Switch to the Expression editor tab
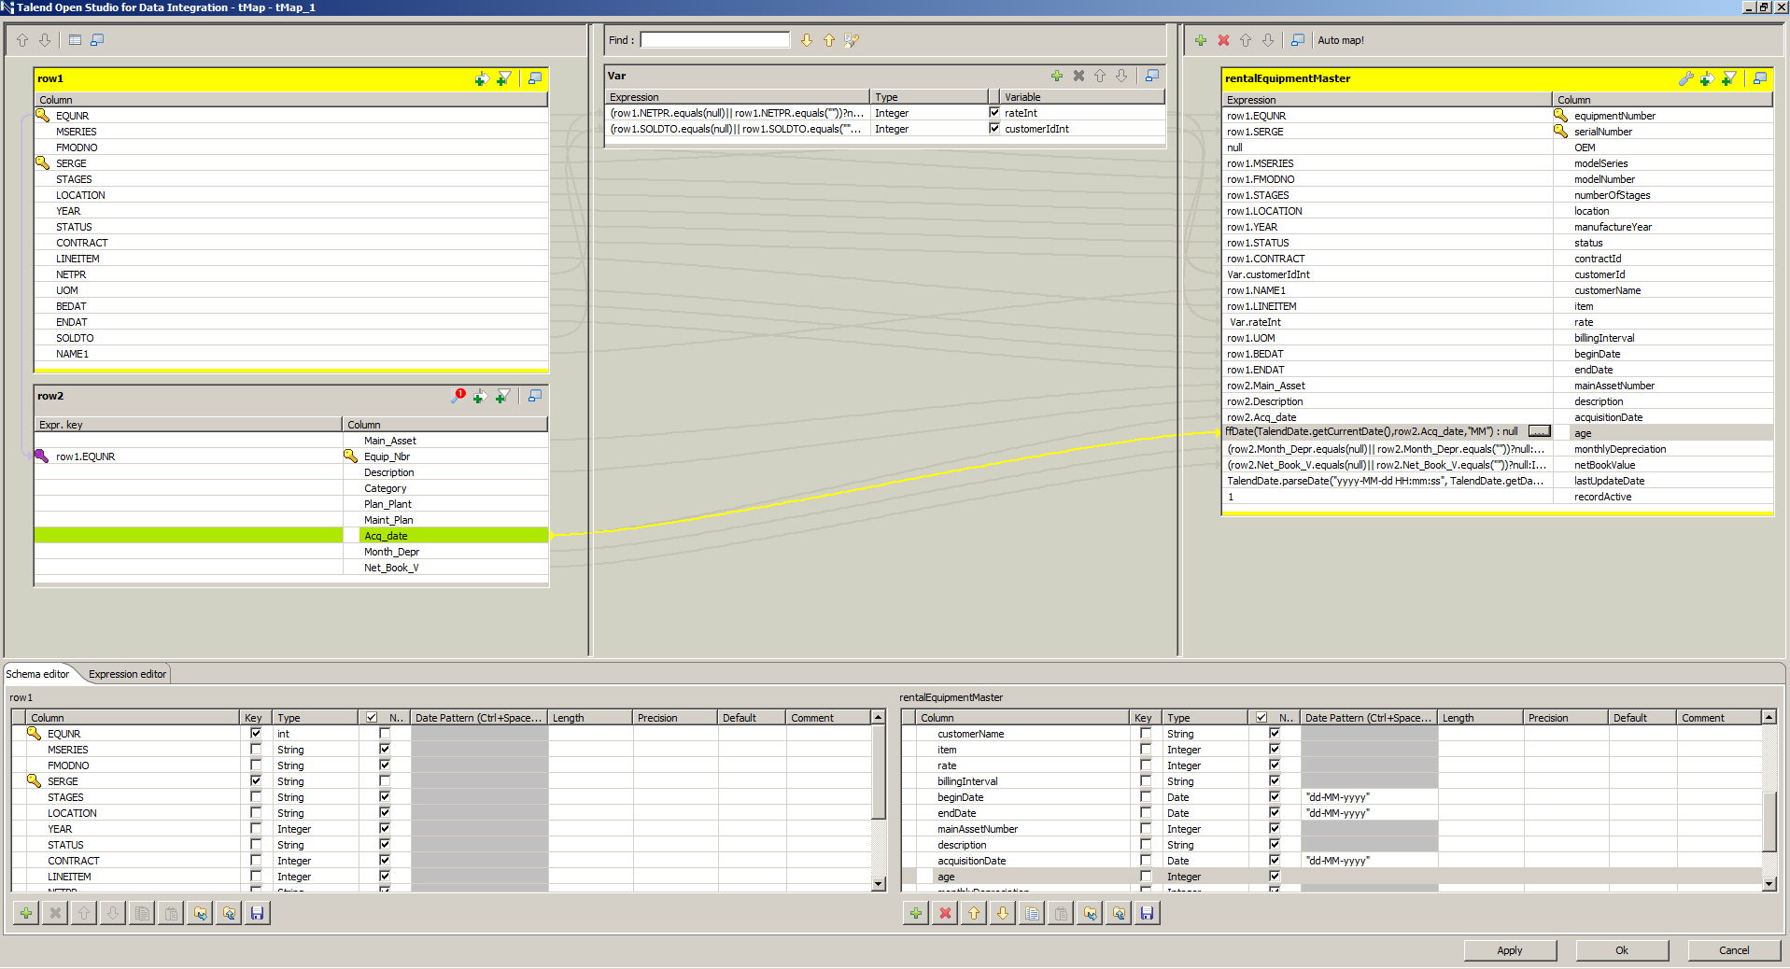Image resolution: width=1790 pixels, height=969 pixels. (x=128, y=674)
